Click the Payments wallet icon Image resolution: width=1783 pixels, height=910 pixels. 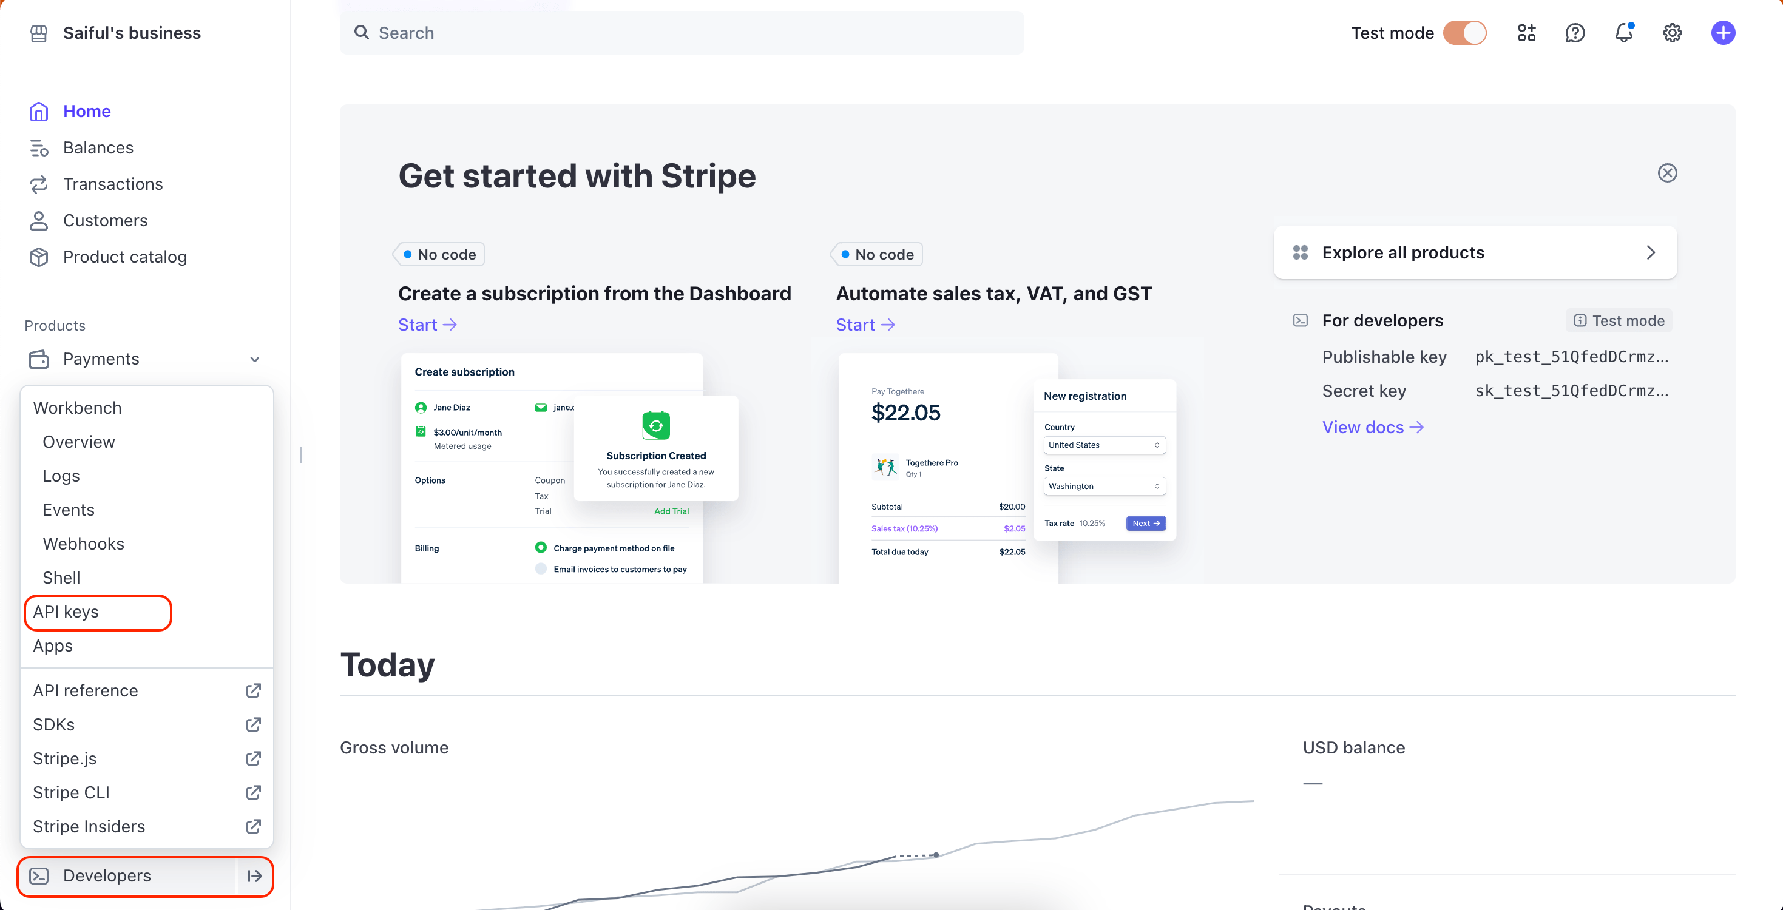39,359
